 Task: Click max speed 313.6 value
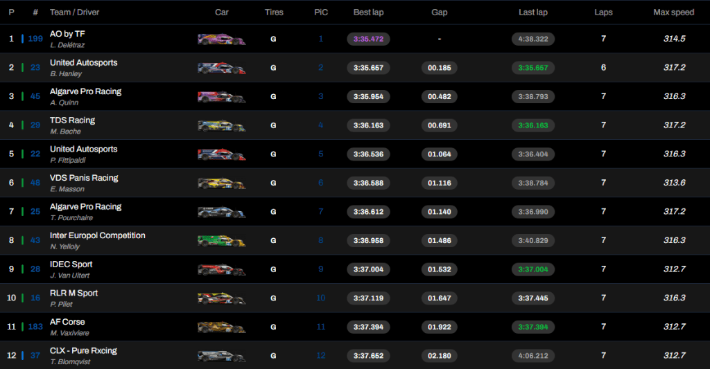pyautogui.click(x=674, y=183)
